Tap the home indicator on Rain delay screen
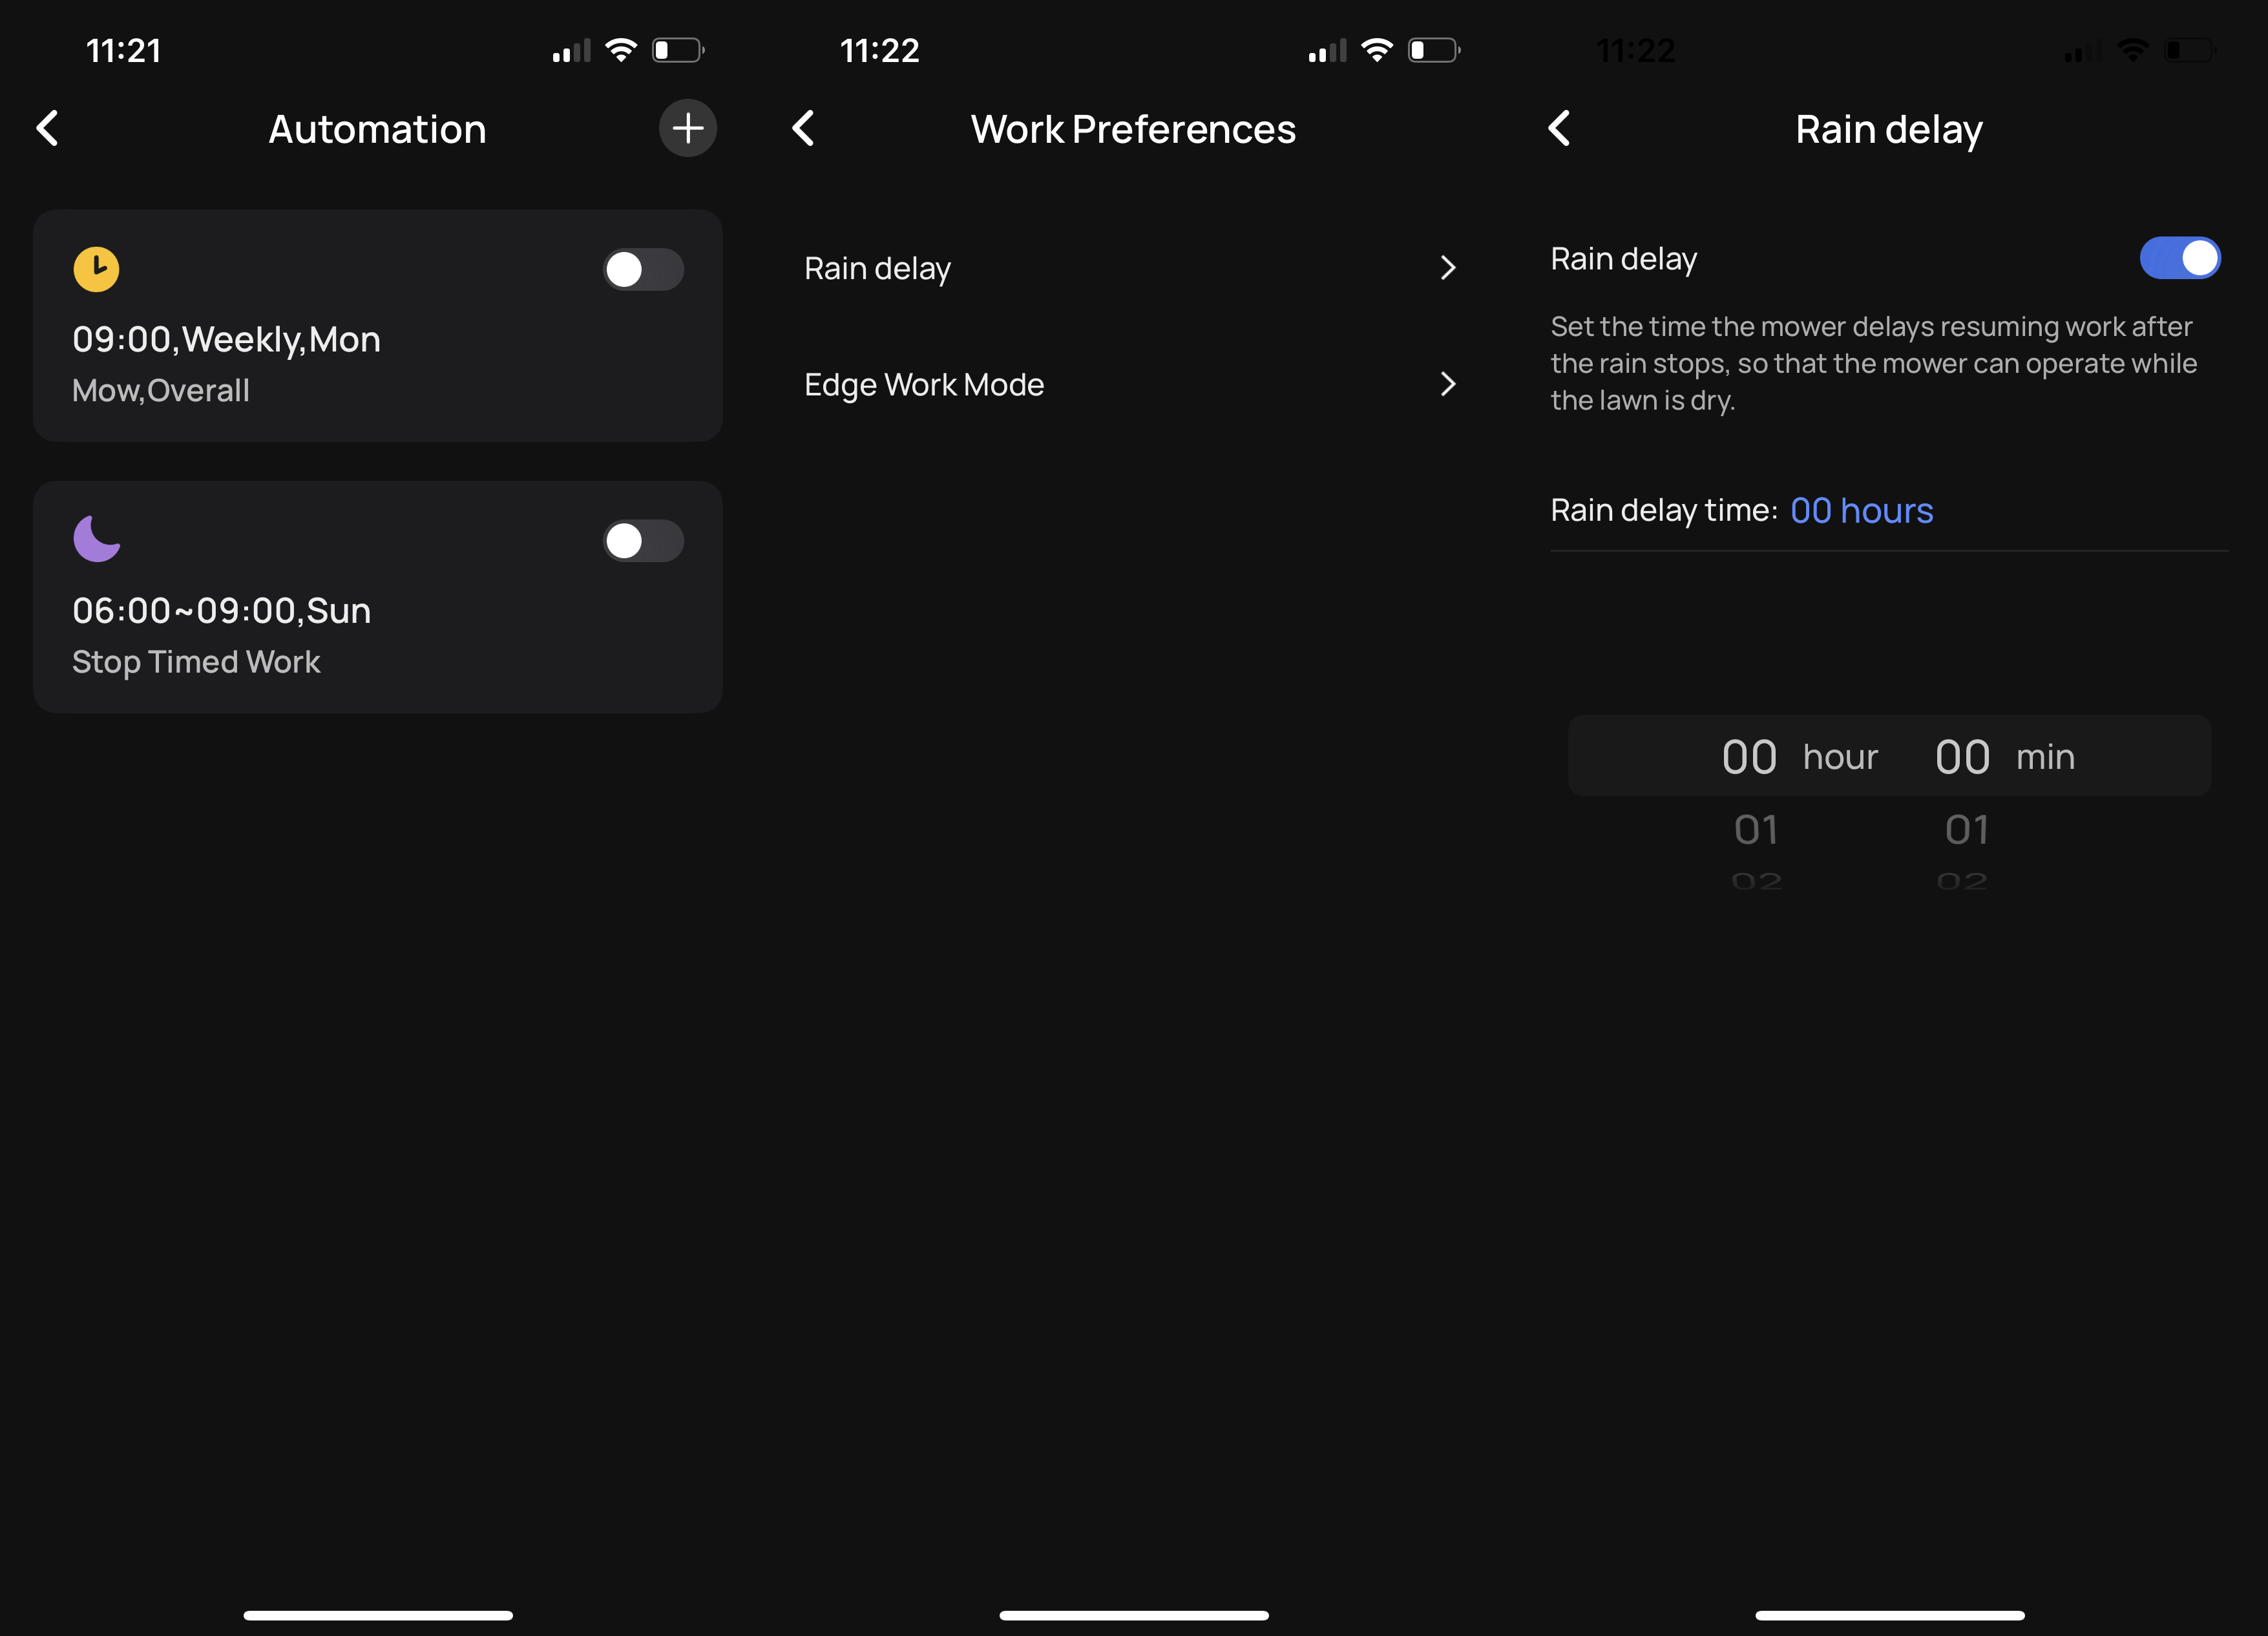Viewport: 2268px width, 1636px height. [x=1890, y=1615]
